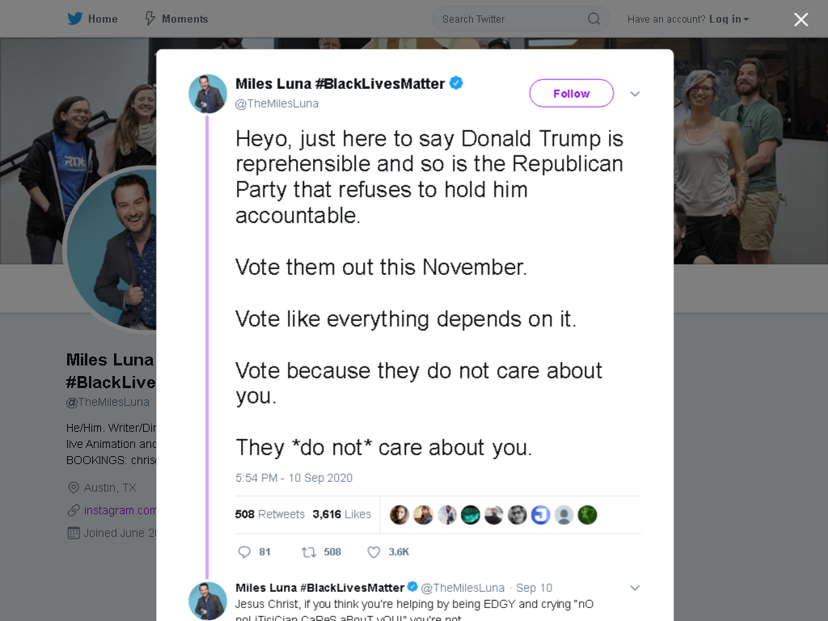
Task: Click the search magnifier icon
Action: 594,19
